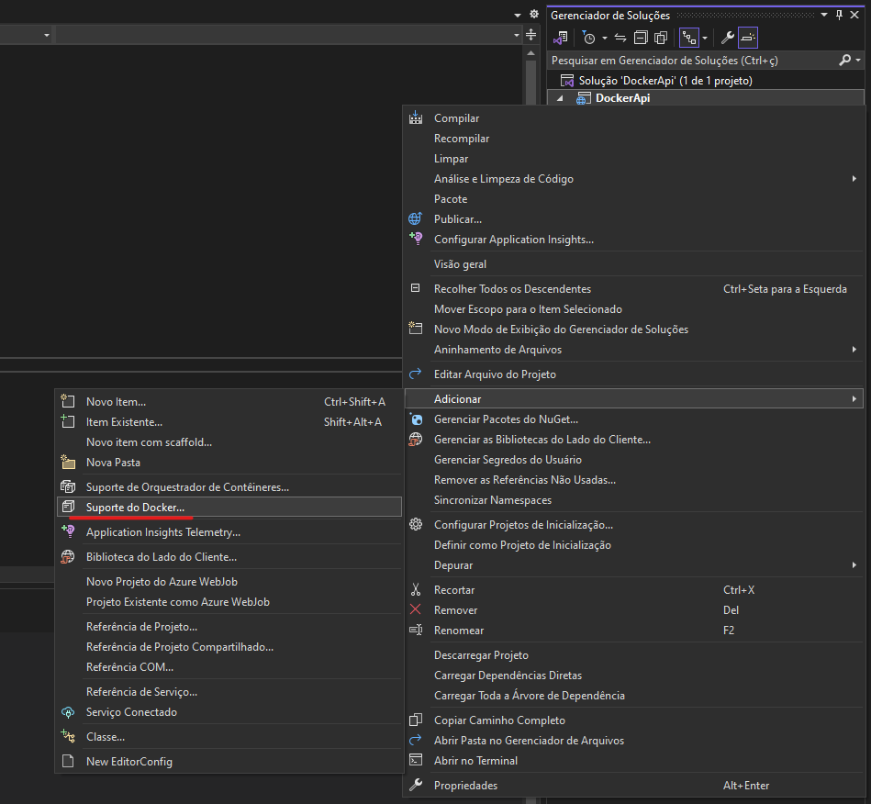
Task: Select the DockerApi project row
Action: tap(706, 98)
